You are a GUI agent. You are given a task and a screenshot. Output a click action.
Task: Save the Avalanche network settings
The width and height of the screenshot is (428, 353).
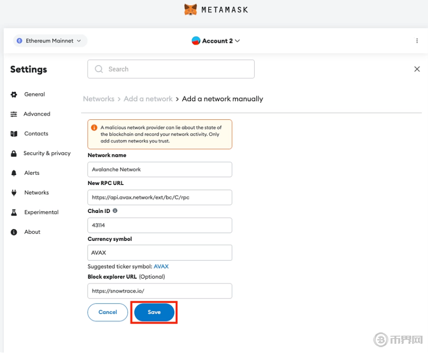pyautogui.click(x=154, y=312)
